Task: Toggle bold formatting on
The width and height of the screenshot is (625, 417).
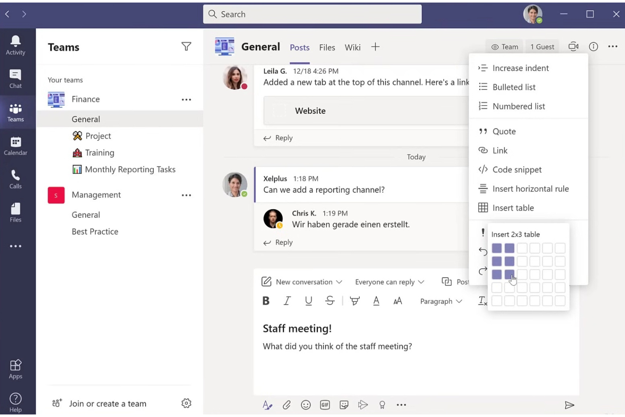Action: pos(266,301)
